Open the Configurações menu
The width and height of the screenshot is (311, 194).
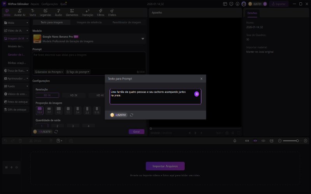point(49,4)
